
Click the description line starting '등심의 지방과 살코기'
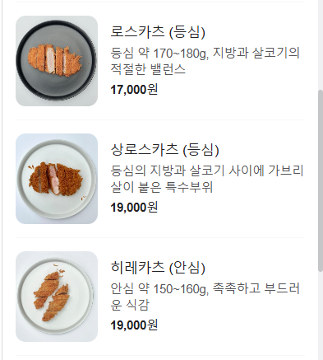[x=207, y=171]
